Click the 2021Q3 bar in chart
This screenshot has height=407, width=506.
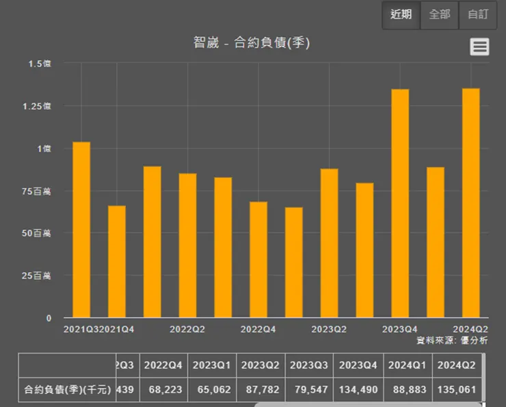(x=81, y=229)
